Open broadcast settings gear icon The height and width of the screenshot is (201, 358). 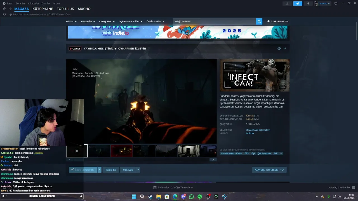point(279,48)
